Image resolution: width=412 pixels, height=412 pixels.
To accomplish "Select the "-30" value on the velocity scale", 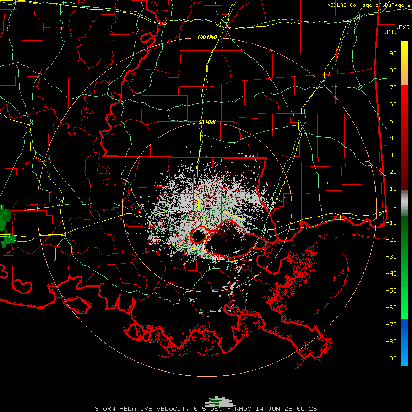I will pos(391,257).
